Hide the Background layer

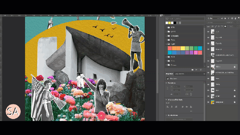(208, 102)
